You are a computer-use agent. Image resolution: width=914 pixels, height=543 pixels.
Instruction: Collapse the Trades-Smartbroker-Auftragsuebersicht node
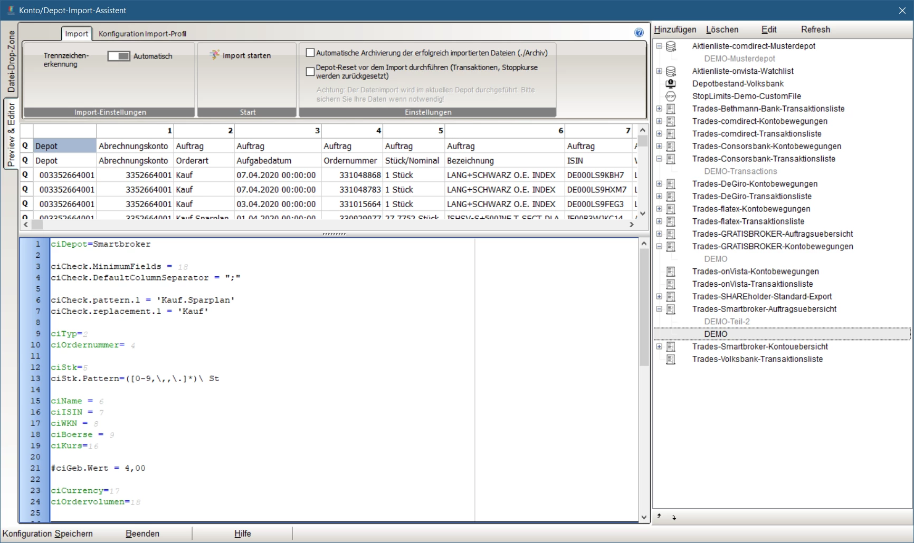(659, 309)
